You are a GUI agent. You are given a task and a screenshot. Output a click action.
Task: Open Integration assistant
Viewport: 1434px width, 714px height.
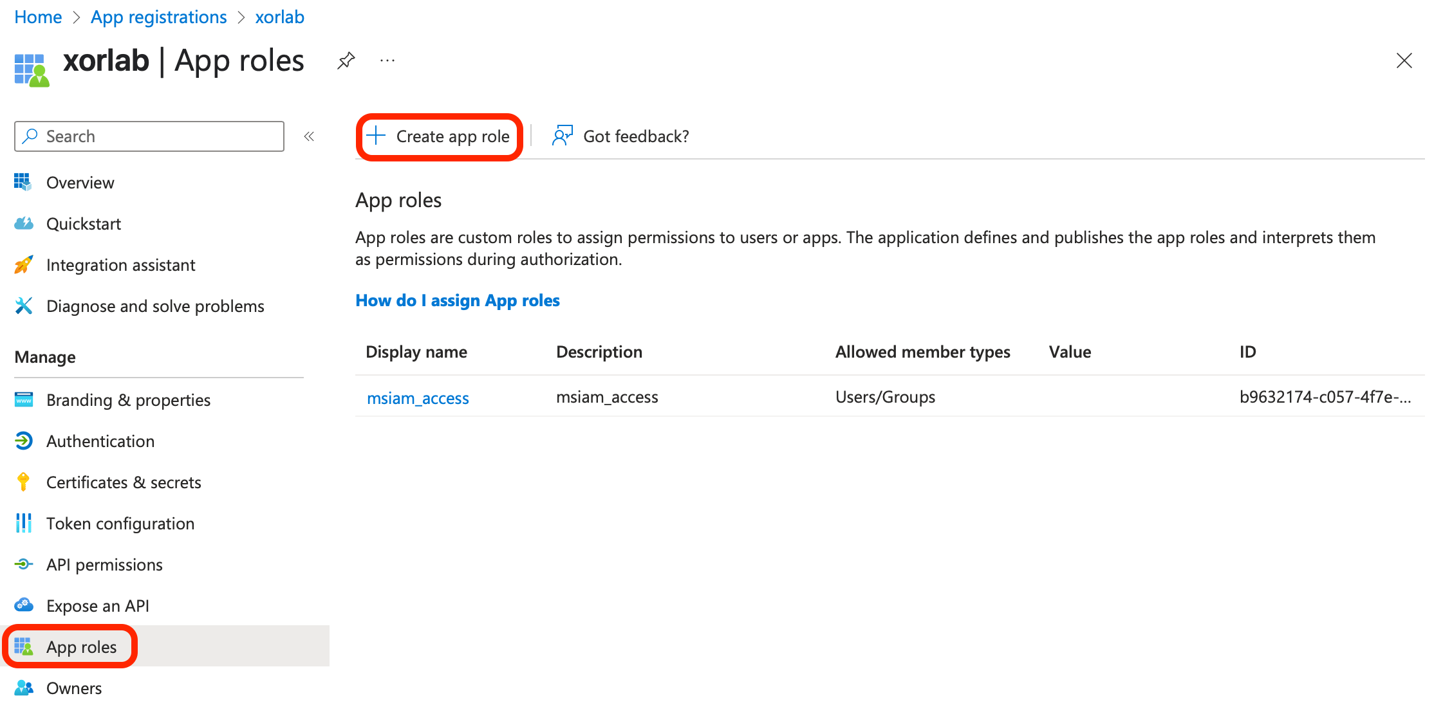tap(121, 265)
